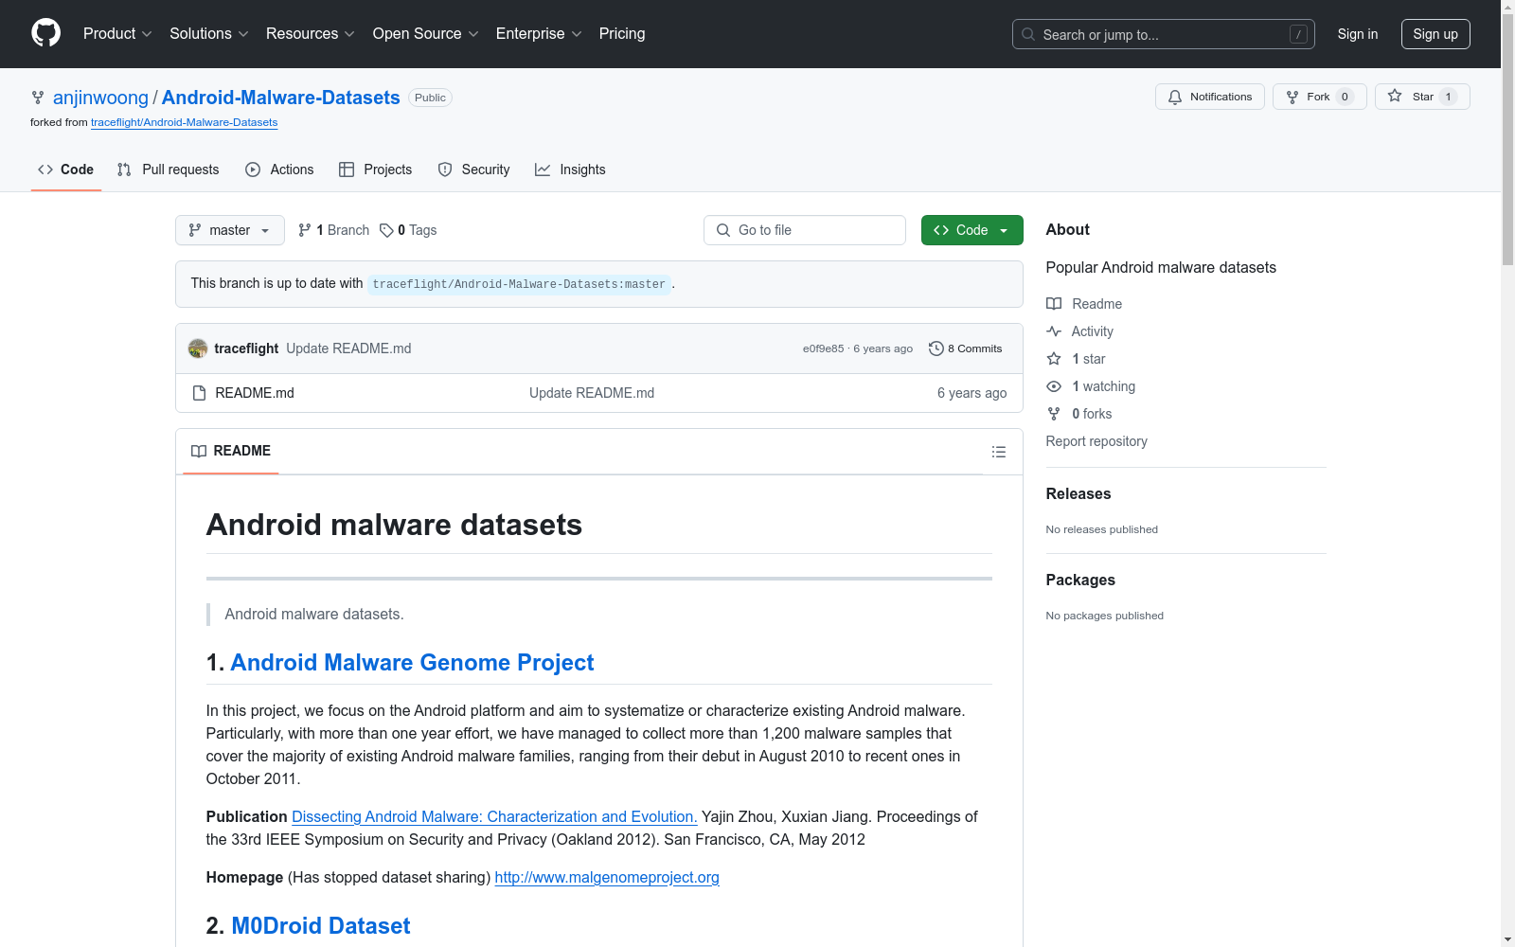The height and width of the screenshot is (947, 1515).
Task: Expand the master branch dropdown
Action: (229, 230)
